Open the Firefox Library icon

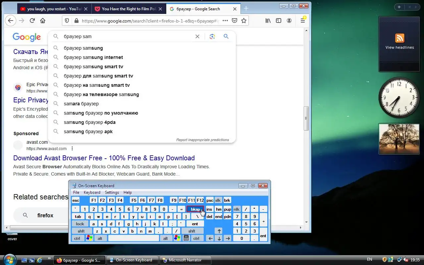click(268, 21)
